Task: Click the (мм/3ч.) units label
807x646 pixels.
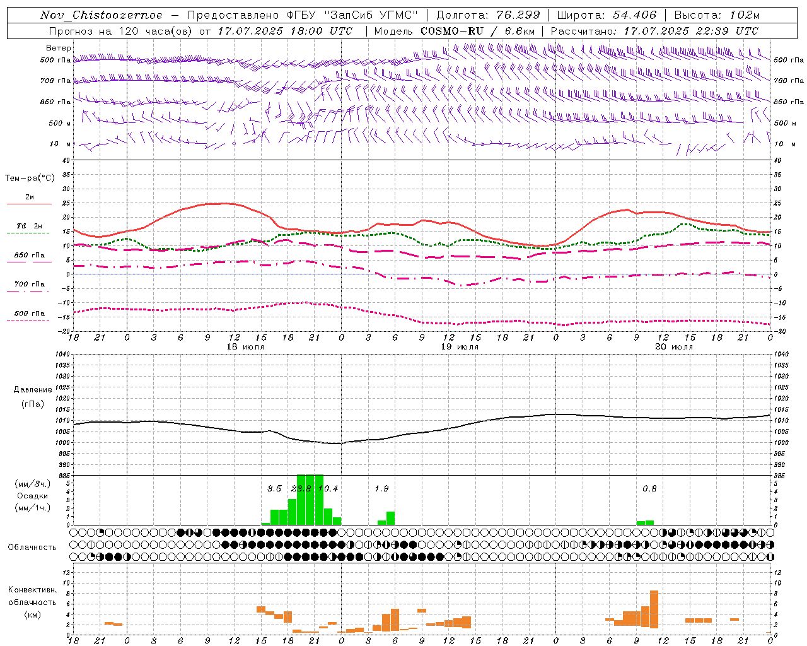Action: pos(33,484)
